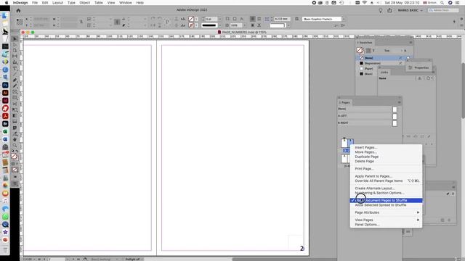The height and width of the screenshot is (261, 465).
Task: Click the Fill/Stroke box in the toolbox
Action: click(x=15, y=157)
